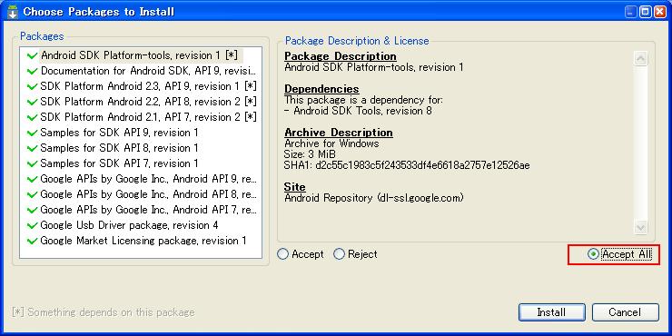
Task: Click the Dependencies heading
Action: click(x=321, y=89)
